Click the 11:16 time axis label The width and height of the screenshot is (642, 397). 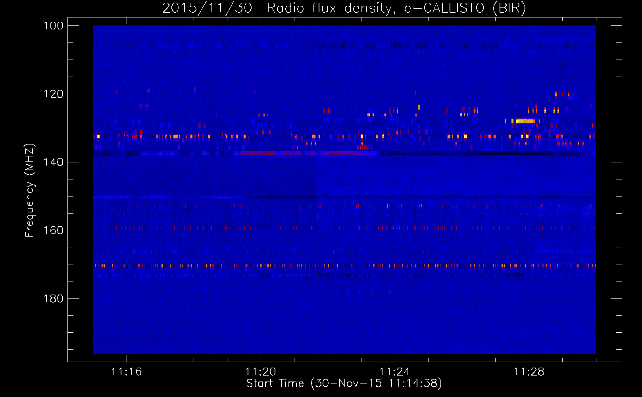127,372
